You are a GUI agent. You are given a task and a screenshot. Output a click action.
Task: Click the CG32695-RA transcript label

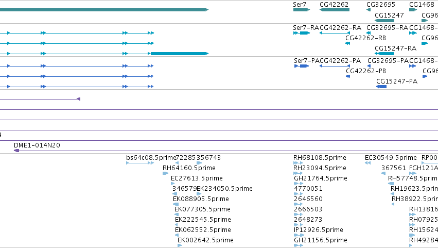tap(387, 28)
